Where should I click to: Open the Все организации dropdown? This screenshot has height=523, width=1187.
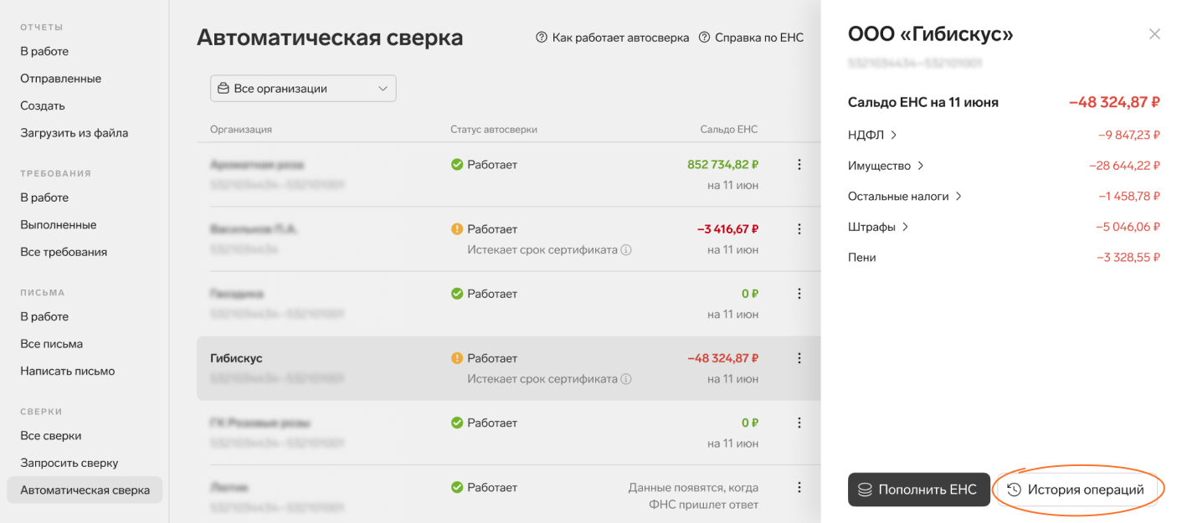click(x=303, y=89)
